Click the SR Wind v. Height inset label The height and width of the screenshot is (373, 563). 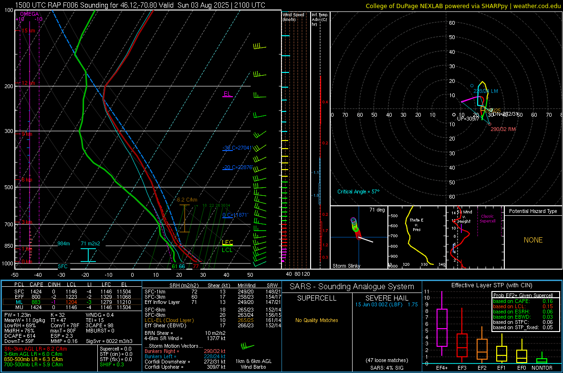(465, 217)
